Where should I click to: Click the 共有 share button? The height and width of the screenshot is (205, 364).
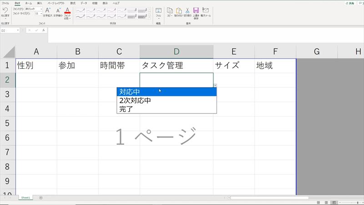[x=349, y=3]
